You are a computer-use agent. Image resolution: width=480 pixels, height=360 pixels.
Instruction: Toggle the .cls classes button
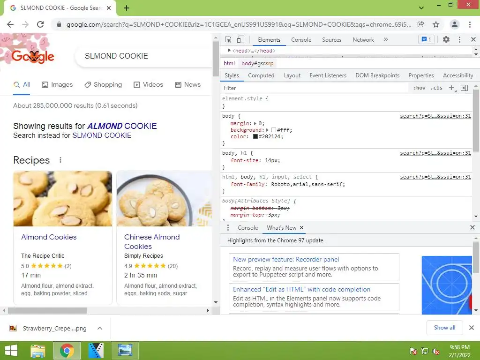pos(436,88)
